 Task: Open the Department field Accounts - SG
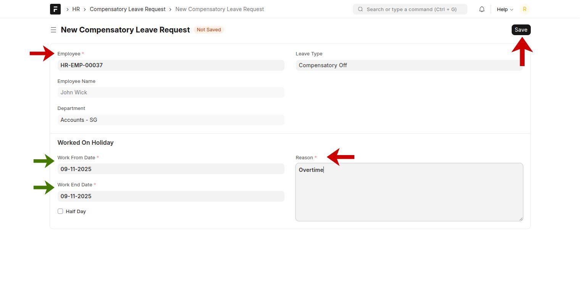click(x=171, y=120)
